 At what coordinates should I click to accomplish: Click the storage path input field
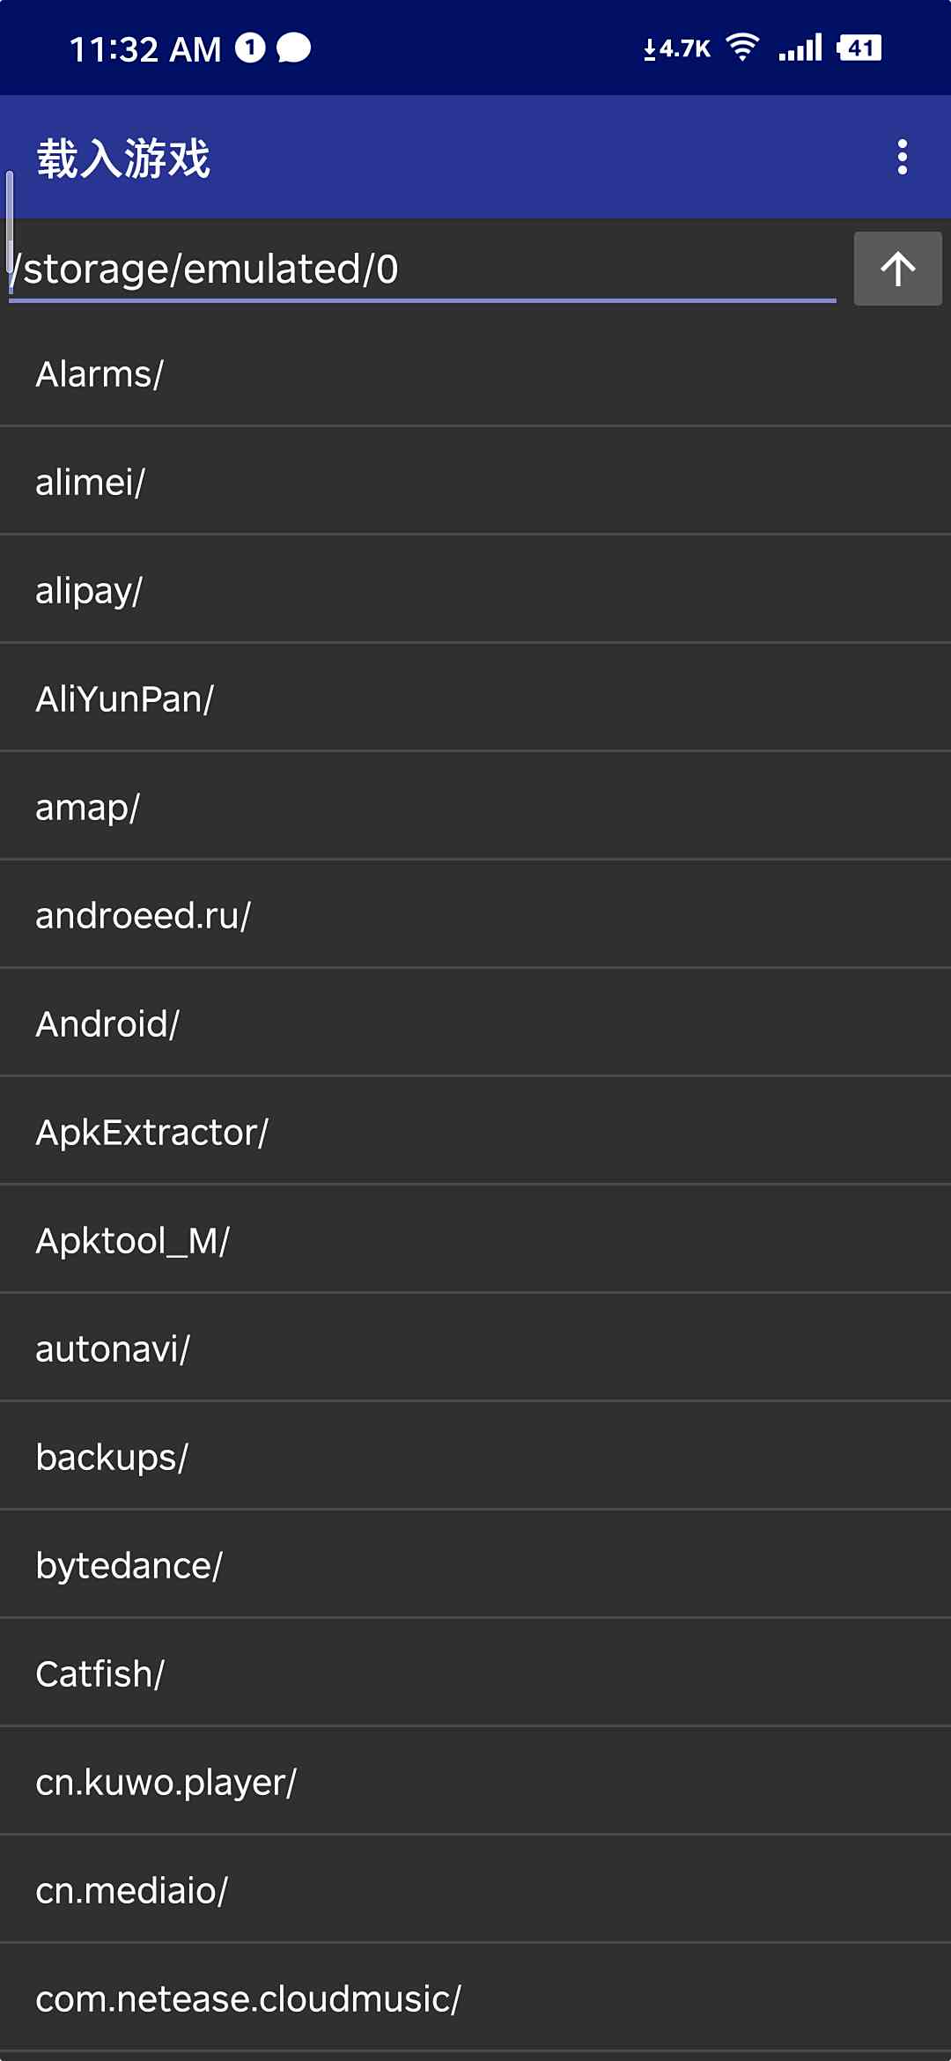423,270
